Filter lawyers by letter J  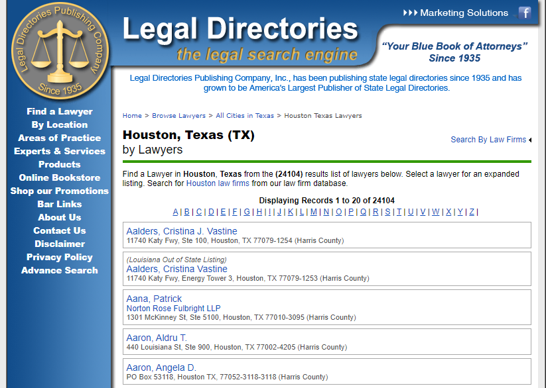tap(279, 212)
